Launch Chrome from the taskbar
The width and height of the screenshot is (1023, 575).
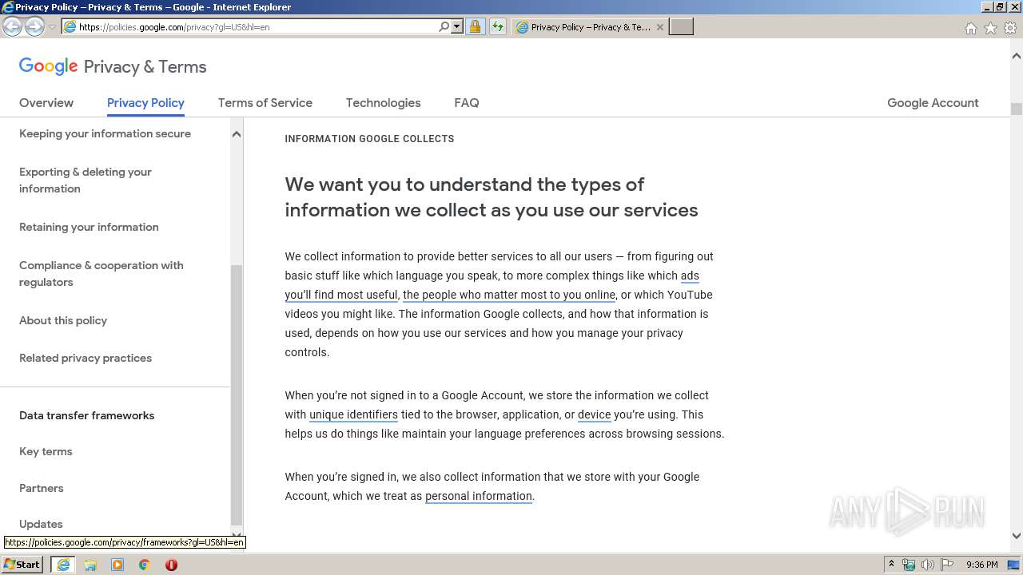click(145, 565)
